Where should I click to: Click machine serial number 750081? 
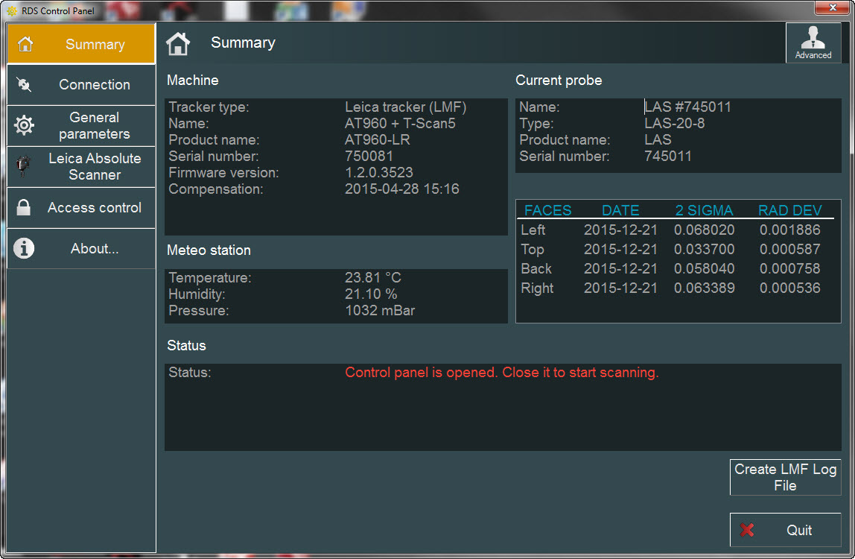click(369, 156)
